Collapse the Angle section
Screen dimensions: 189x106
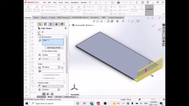(64, 64)
